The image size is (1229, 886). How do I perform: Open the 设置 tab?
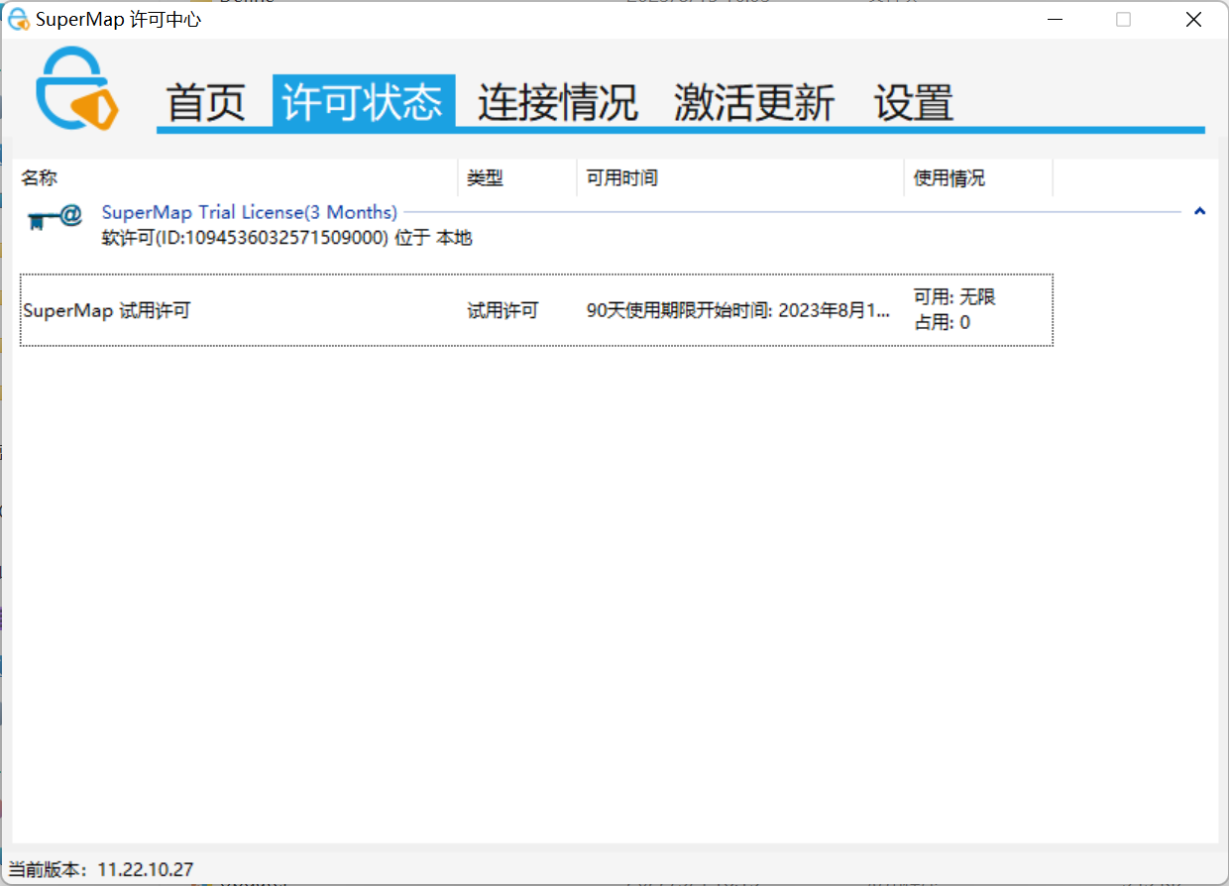[914, 102]
